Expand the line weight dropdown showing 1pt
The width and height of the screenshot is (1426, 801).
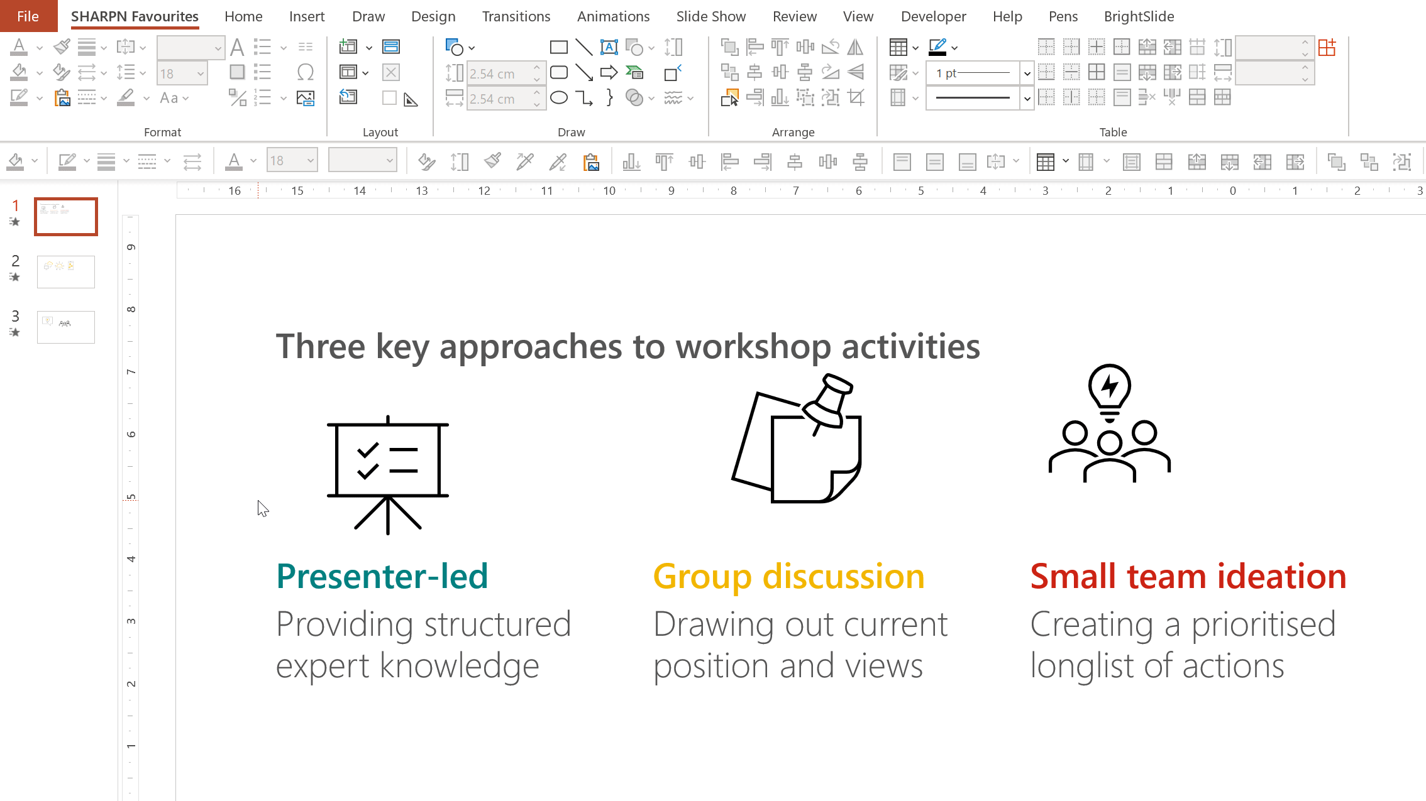(x=1025, y=72)
